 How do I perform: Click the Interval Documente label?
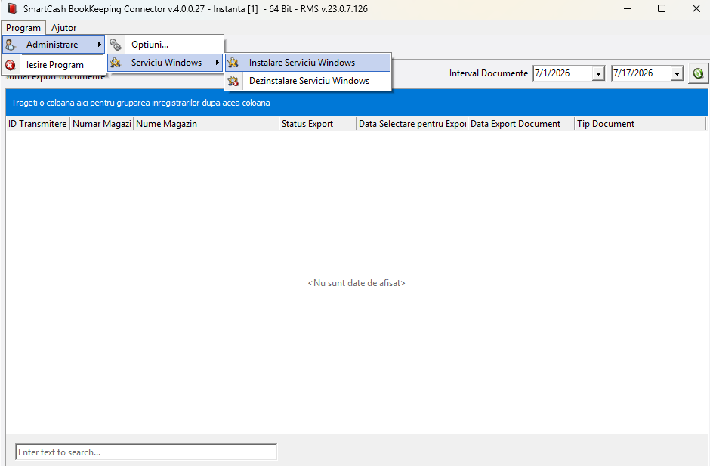tap(489, 73)
